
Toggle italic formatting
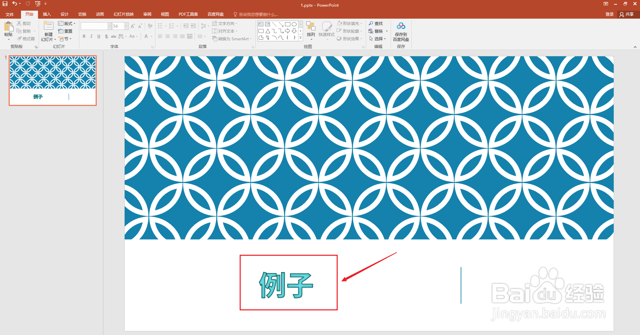click(91, 36)
